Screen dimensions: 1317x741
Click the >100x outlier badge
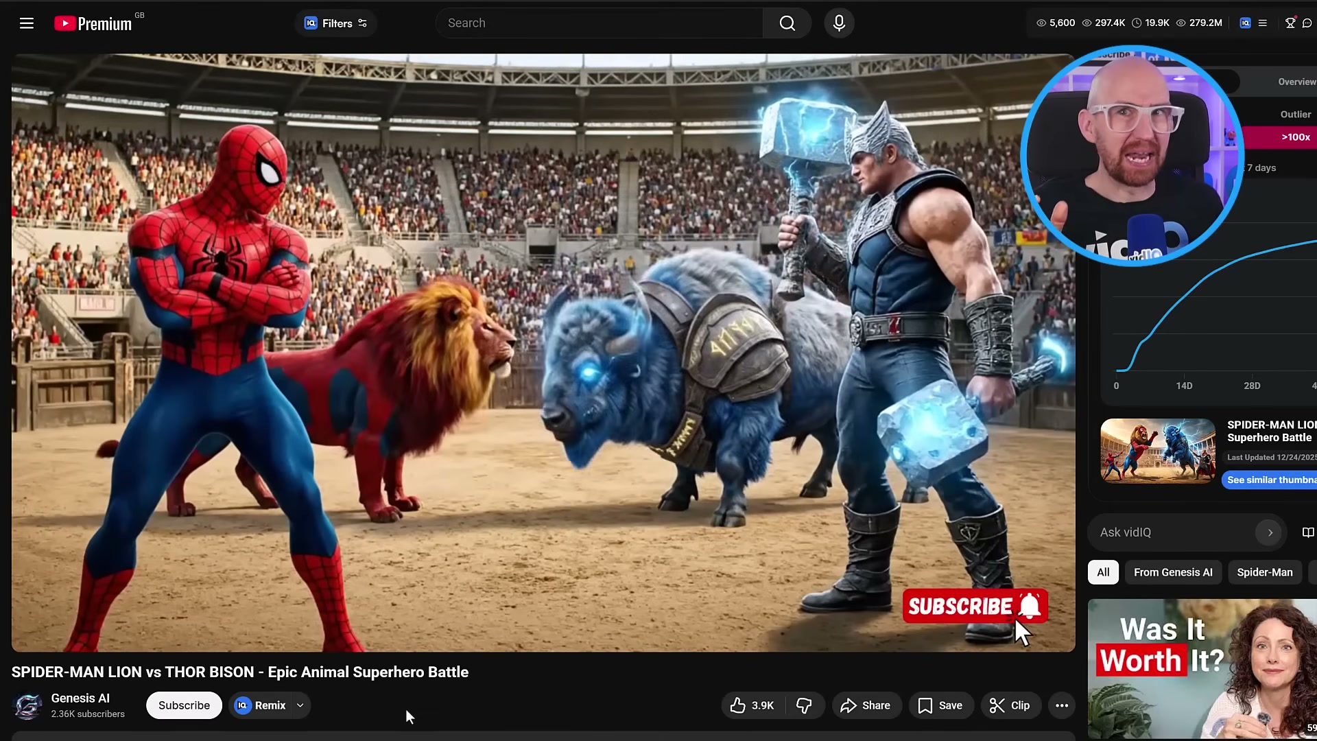coord(1295,137)
